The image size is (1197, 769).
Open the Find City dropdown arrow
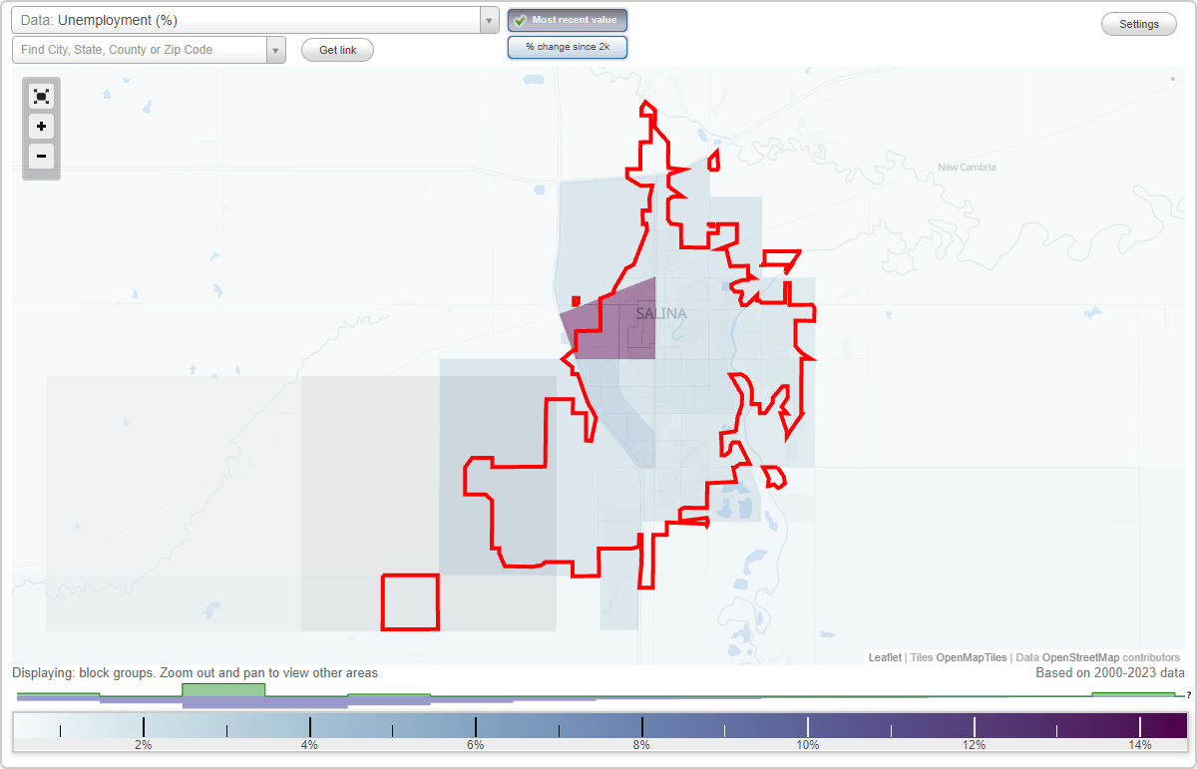[276, 49]
